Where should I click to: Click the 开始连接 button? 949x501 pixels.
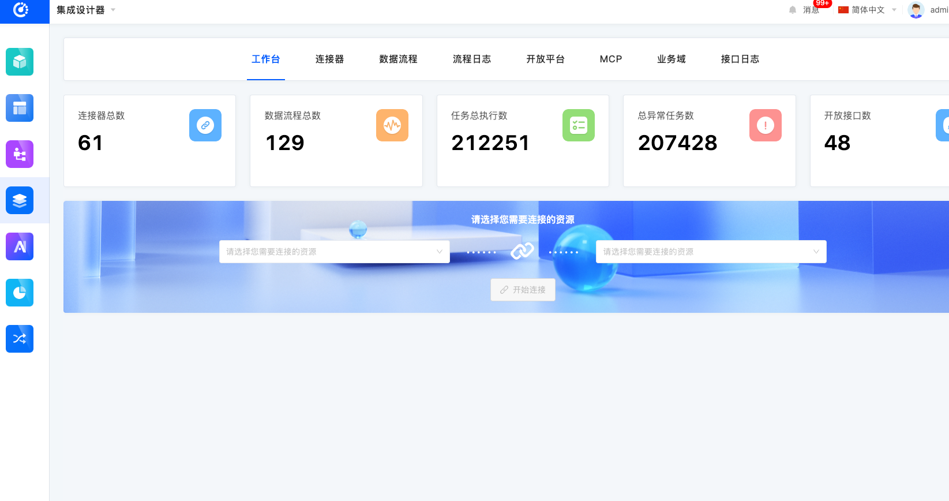coord(523,290)
